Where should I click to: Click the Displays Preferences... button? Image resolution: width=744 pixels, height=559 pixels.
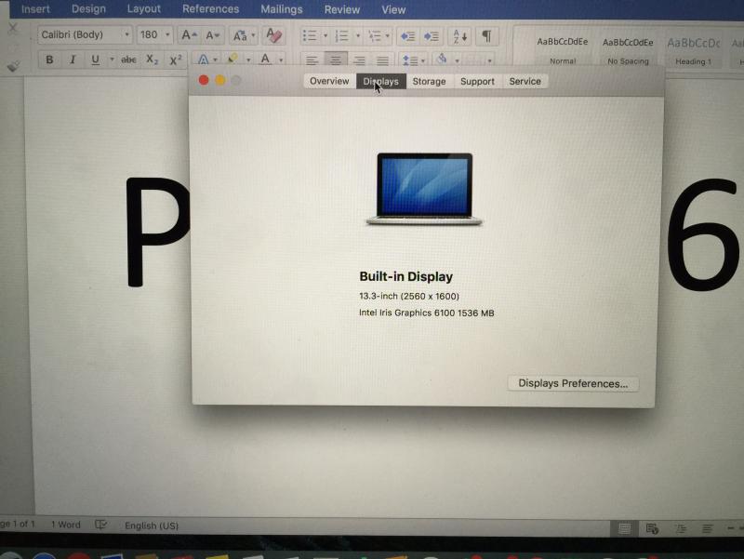pyautogui.click(x=573, y=383)
